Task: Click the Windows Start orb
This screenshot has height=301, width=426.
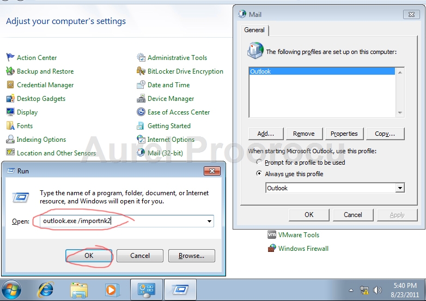Action: tap(11, 290)
